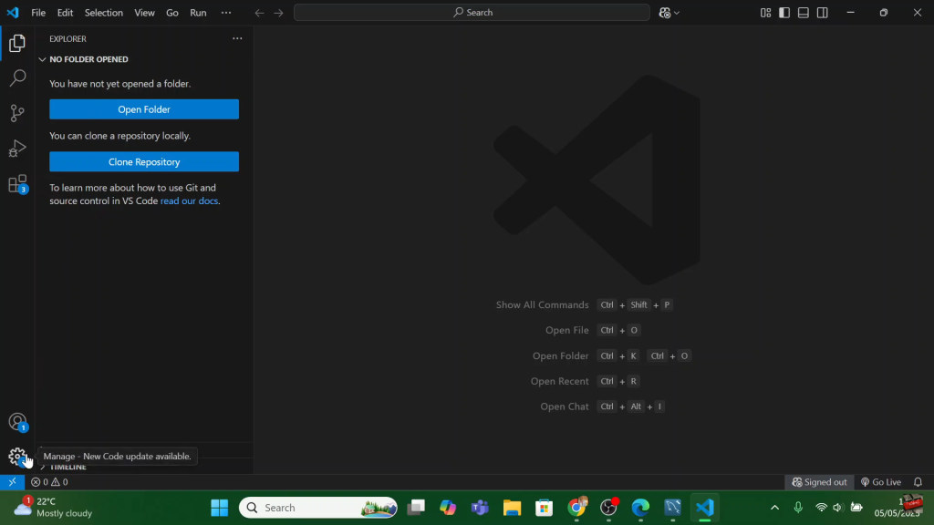The image size is (934, 525).
Task: Open File Explorer from taskbar
Action: pos(512,508)
